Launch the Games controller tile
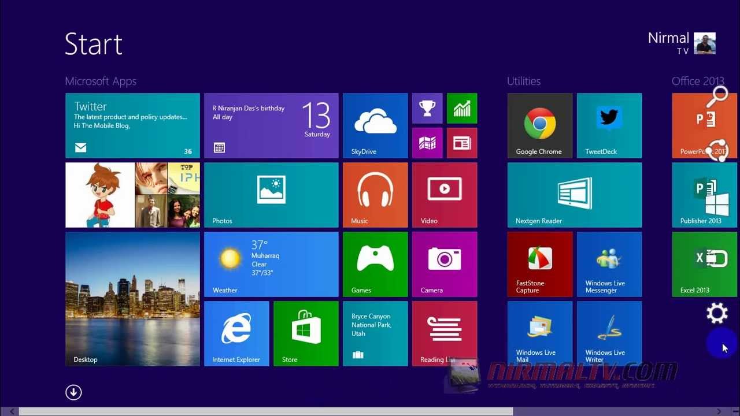Viewport: 740px width, 416px height. (375, 264)
